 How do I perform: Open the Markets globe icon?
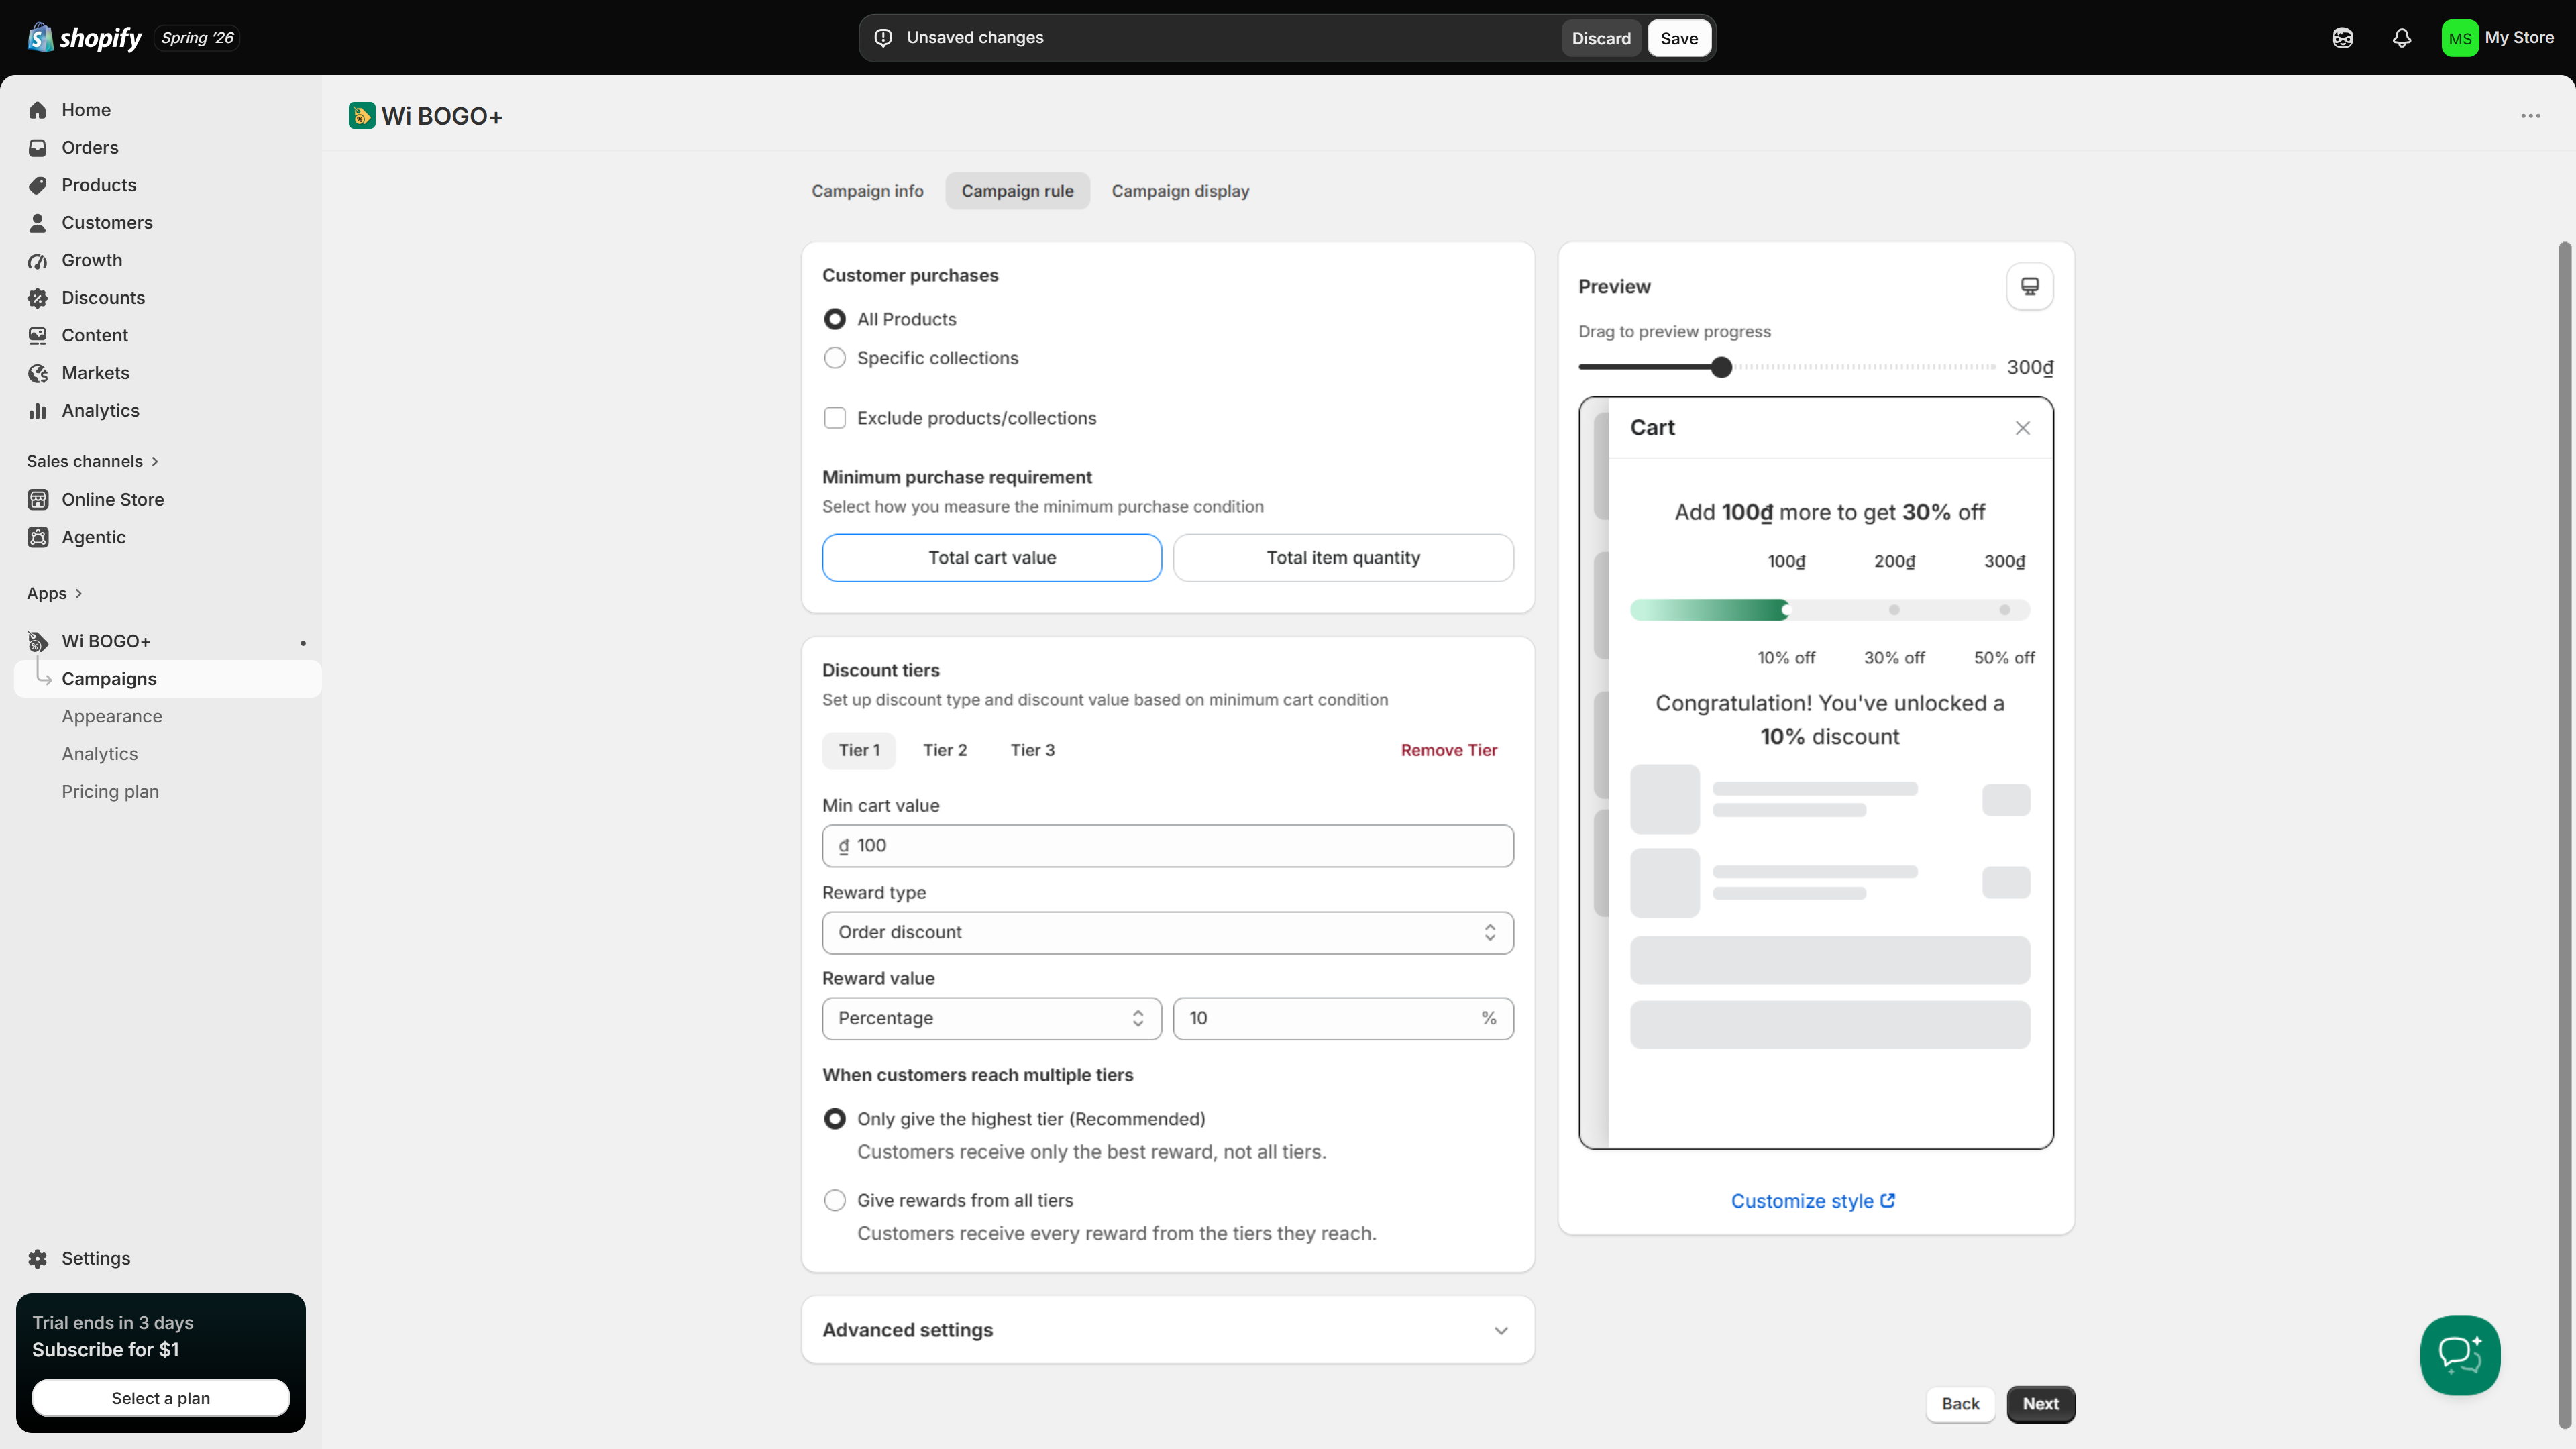pyautogui.click(x=38, y=373)
